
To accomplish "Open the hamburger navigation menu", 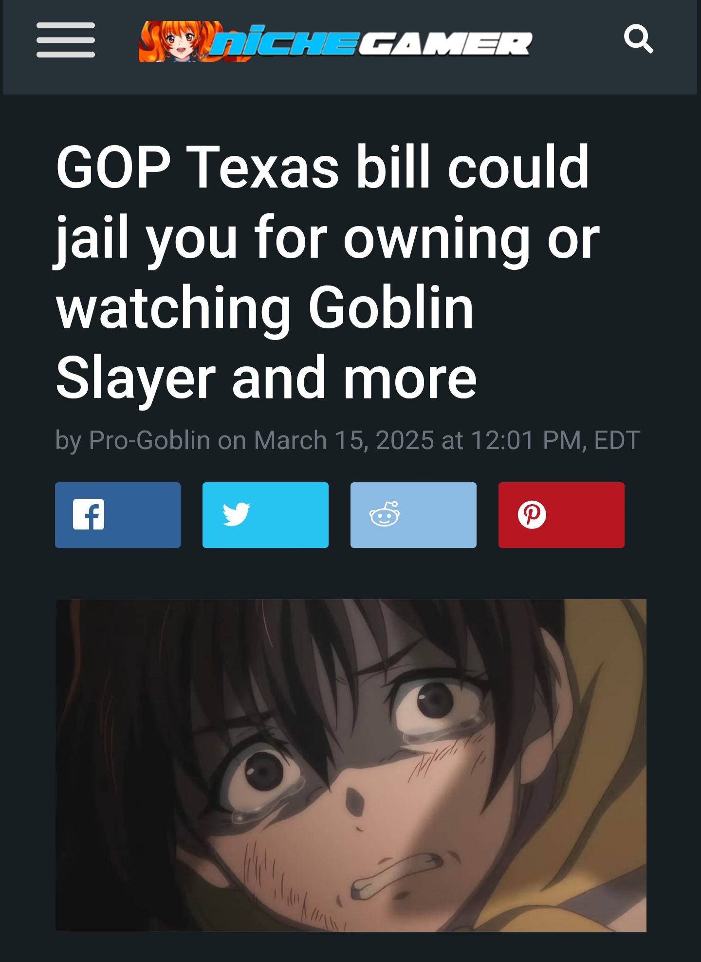I will click(x=66, y=40).
